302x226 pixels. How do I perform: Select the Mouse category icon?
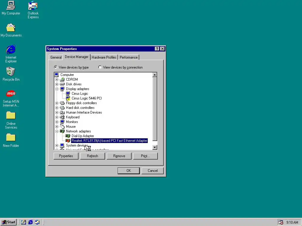click(62, 127)
